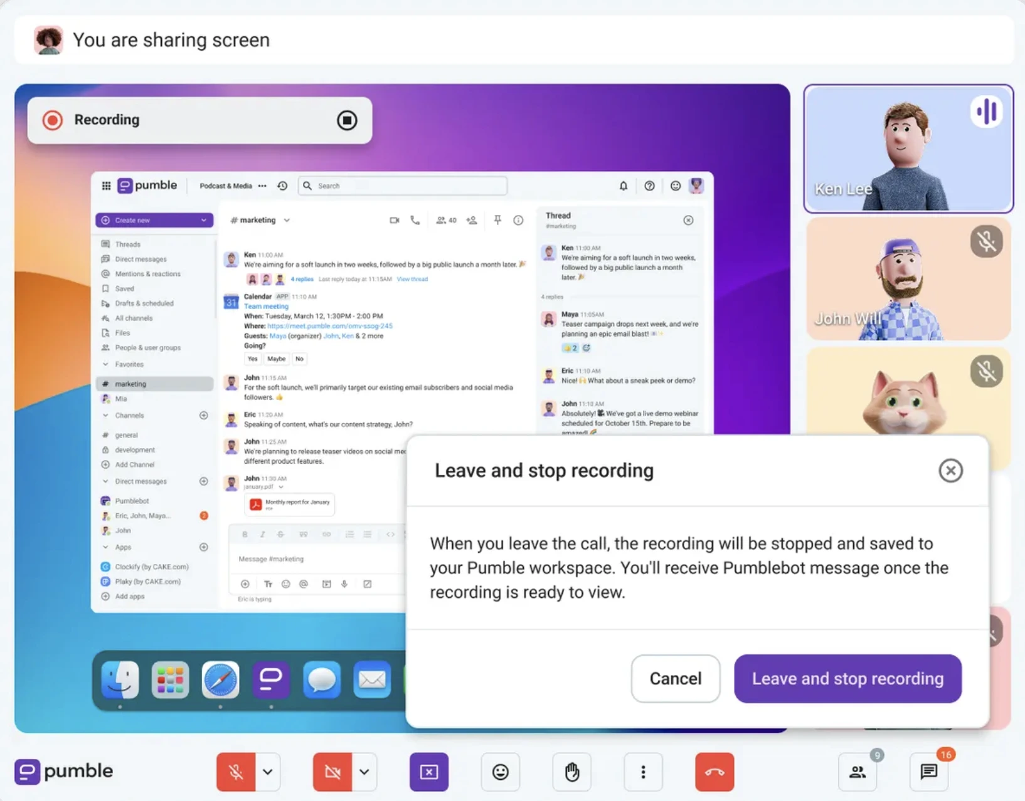This screenshot has width=1025, height=801.
Task: Start an audio call in marketing channel
Action: tap(415, 220)
